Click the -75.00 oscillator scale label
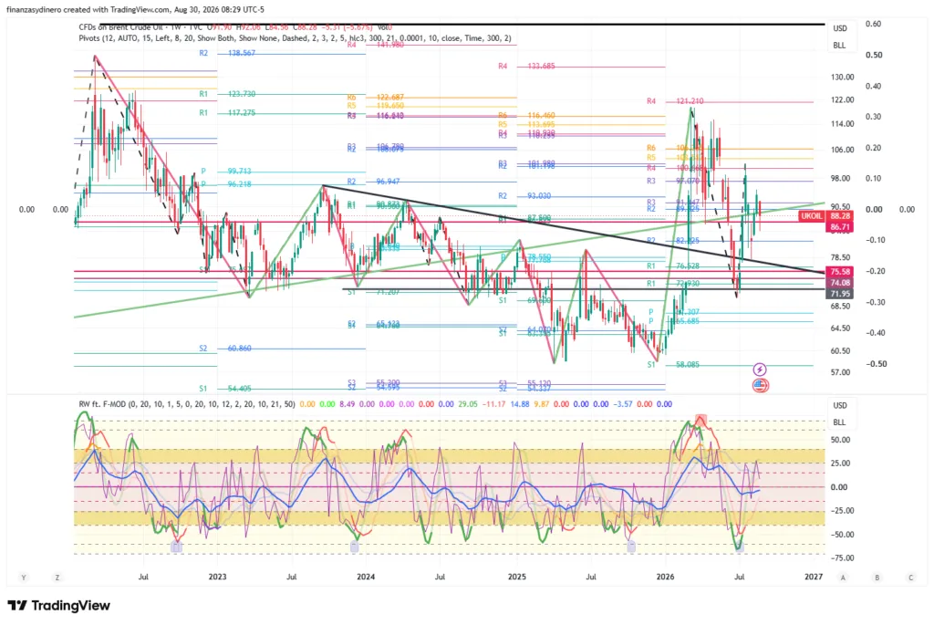Image resolution: width=934 pixels, height=625 pixels. point(842,558)
